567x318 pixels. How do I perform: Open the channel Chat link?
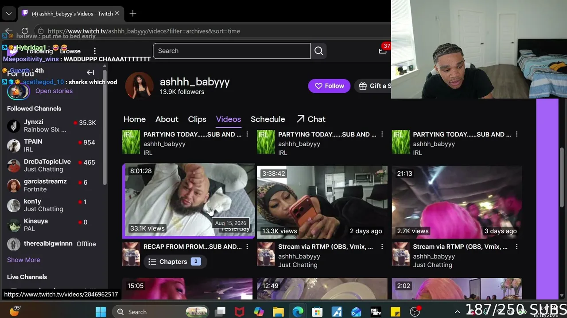311,119
